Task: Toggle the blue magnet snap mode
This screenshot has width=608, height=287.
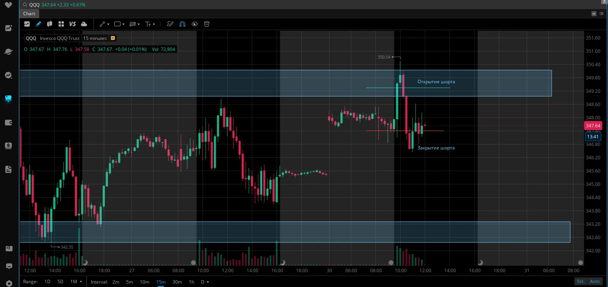Action: coord(182,24)
